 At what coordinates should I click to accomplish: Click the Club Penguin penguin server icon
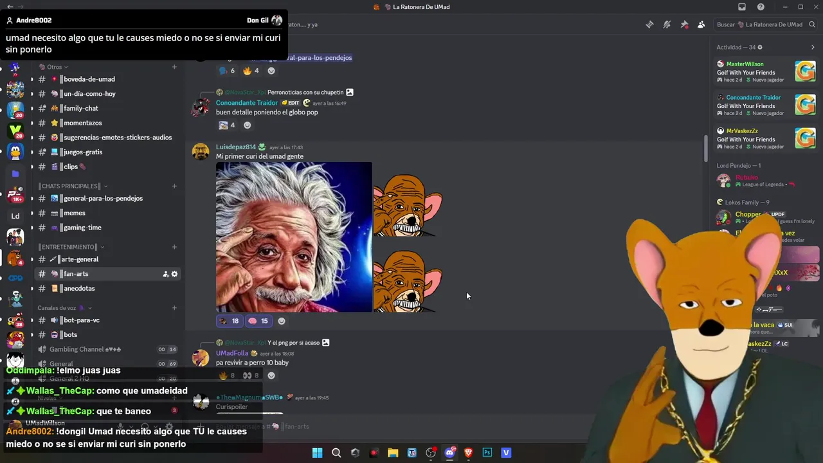pos(15,152)
